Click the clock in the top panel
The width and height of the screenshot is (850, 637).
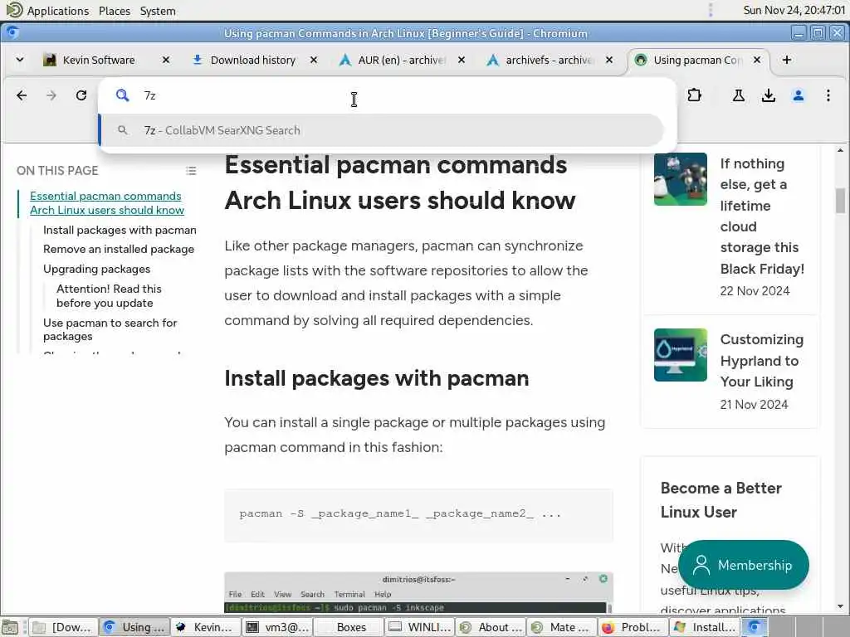click(x=794, y=10)
